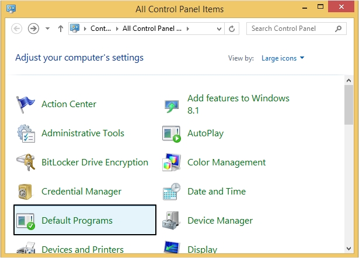Click the Add features to Windows icon
This screenshot has width=359, height=258.
(172, 106)
